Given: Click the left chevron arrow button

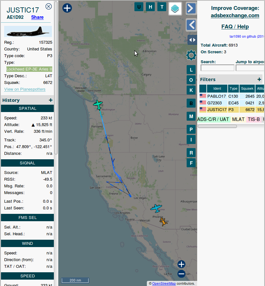Looking at the screenshot, I should [191, 25].
